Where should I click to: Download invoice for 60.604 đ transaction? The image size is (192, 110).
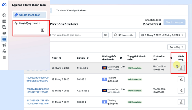click(181, 102)
